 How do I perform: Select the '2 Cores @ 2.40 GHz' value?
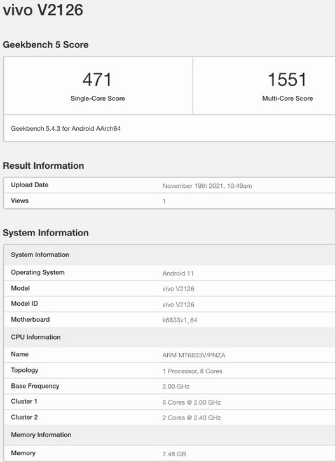pyautogui.click(x=191, y=418)
